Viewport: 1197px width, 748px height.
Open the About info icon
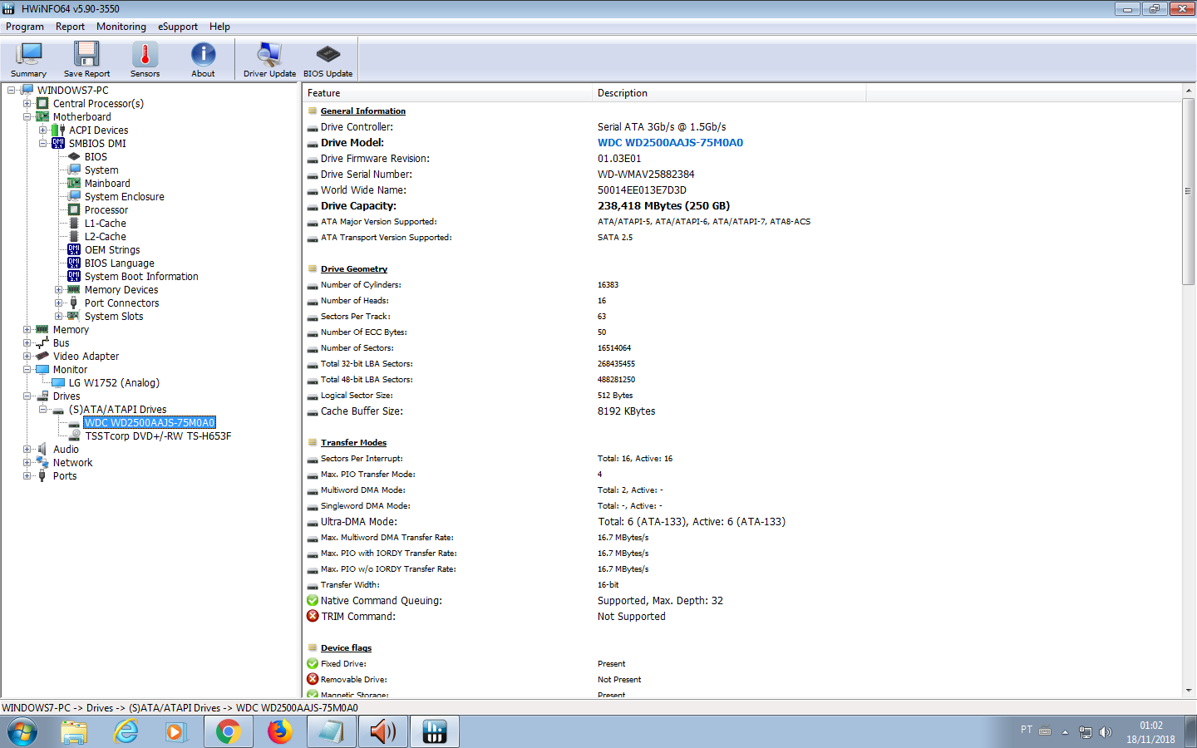coord(203,60)
